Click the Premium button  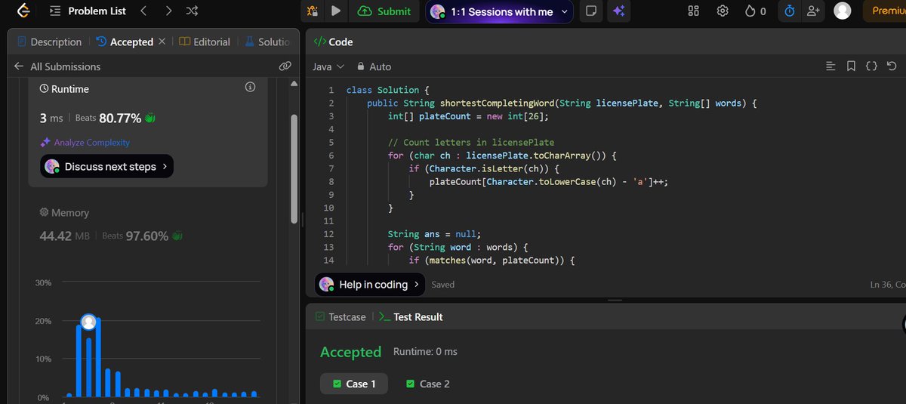[885, 11]
